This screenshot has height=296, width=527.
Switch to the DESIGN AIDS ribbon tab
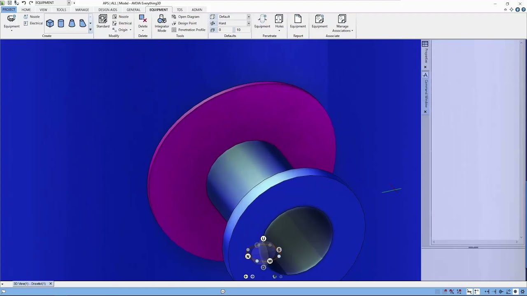point(108,10)
